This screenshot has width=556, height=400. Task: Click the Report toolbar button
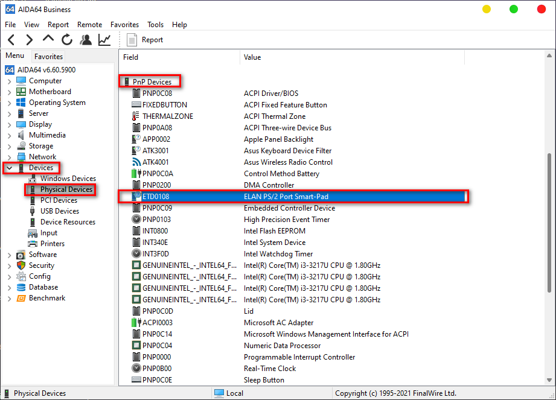point(145,40)
